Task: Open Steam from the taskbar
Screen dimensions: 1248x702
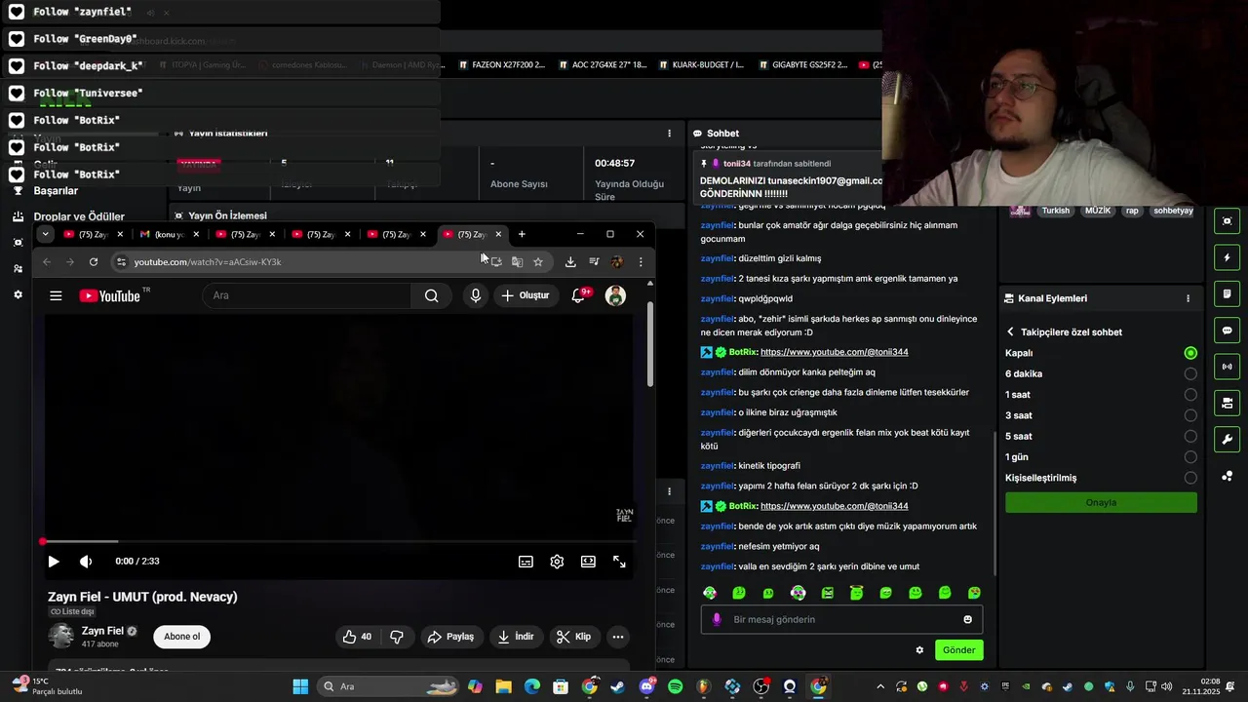Action: tap(618, 686)
